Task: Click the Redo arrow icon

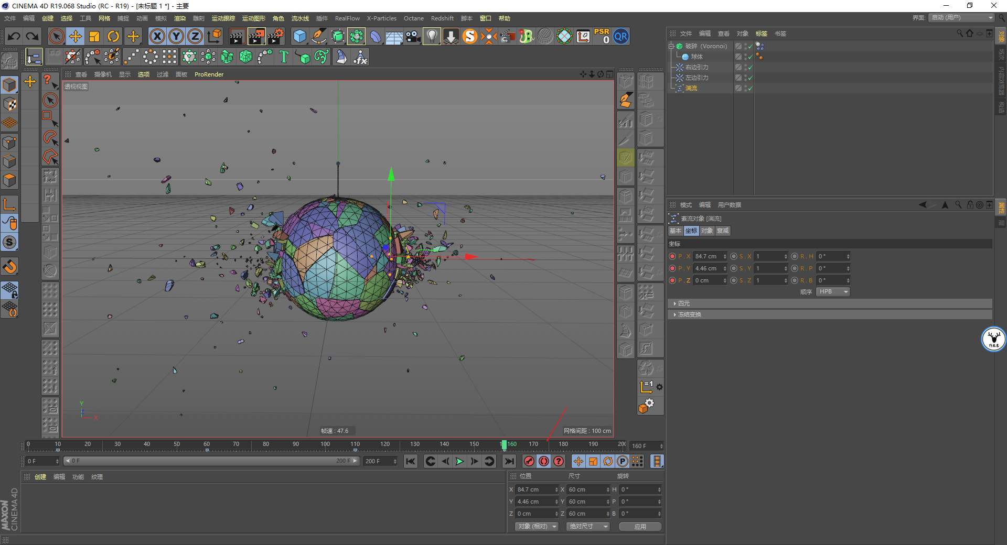Action: [33, 37]
